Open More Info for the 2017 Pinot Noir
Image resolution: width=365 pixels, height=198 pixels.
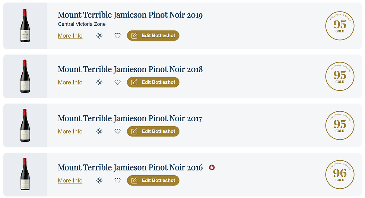[x=70, y=131]
